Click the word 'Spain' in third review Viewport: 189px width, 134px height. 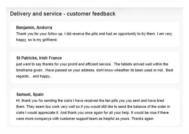(x=38, y=94)
